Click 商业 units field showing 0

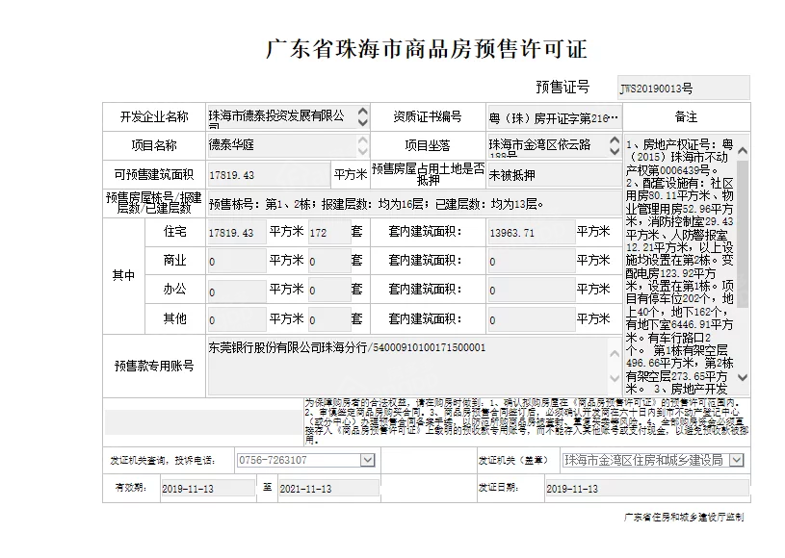coord(329,261)
